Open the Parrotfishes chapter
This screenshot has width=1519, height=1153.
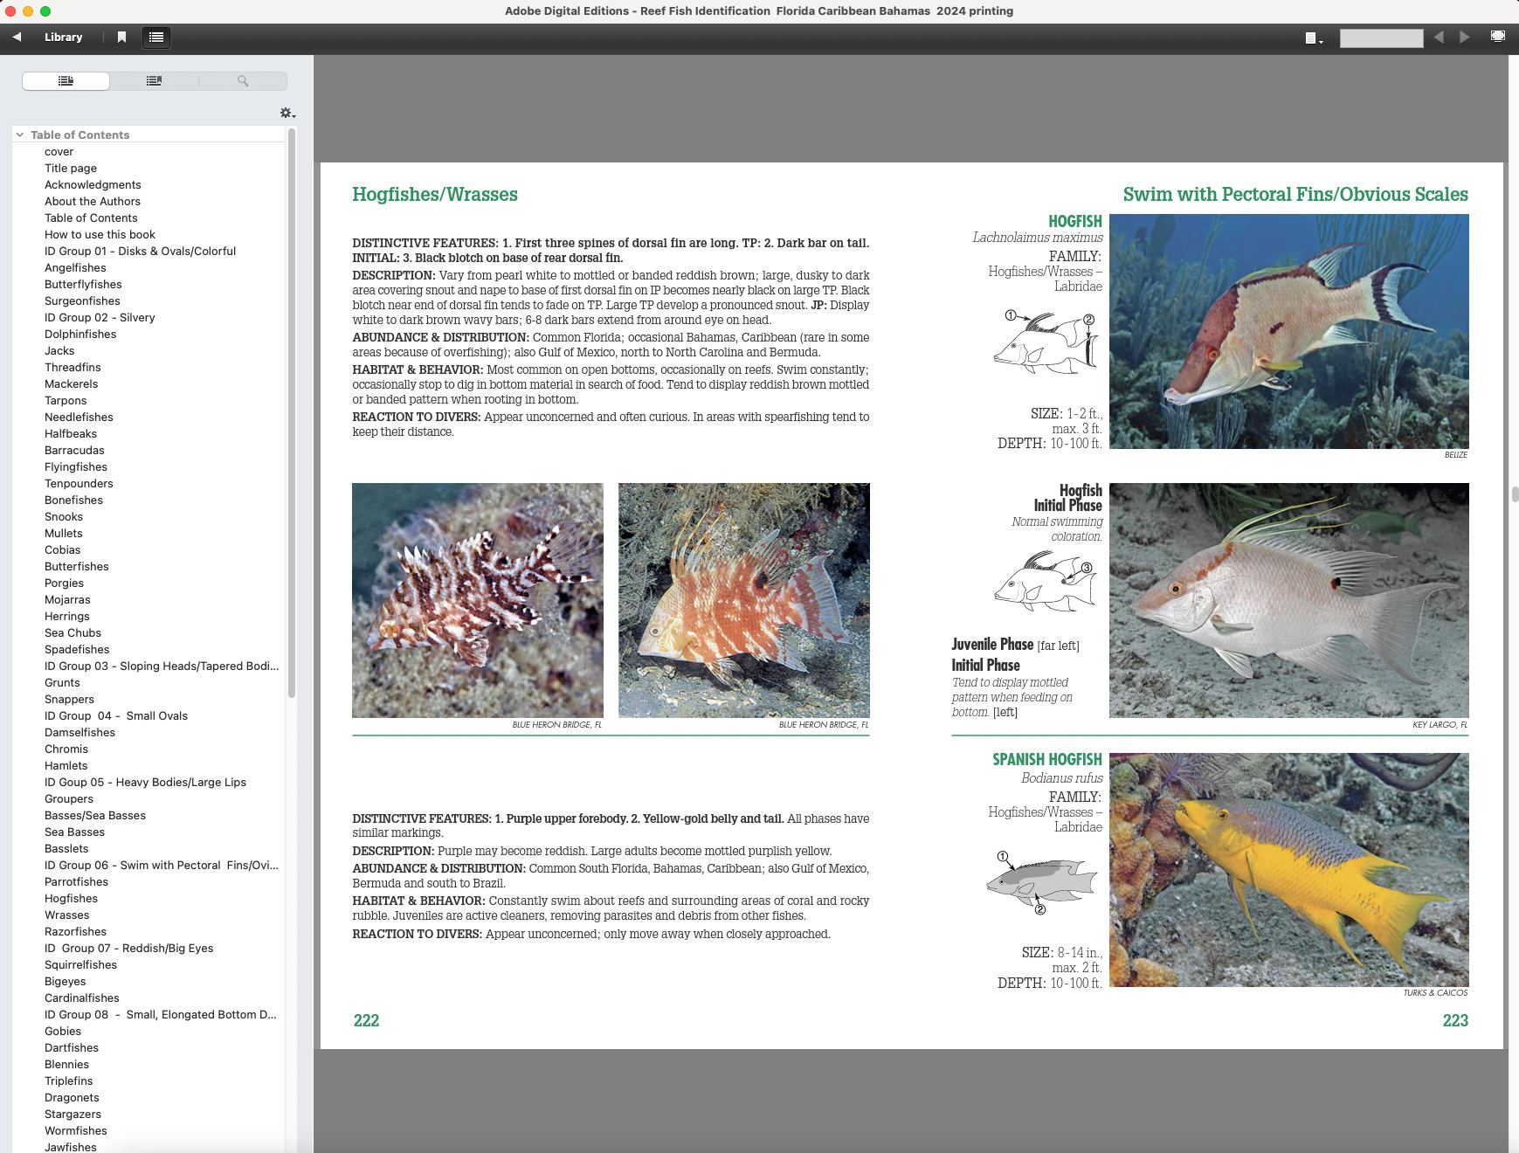76,881
